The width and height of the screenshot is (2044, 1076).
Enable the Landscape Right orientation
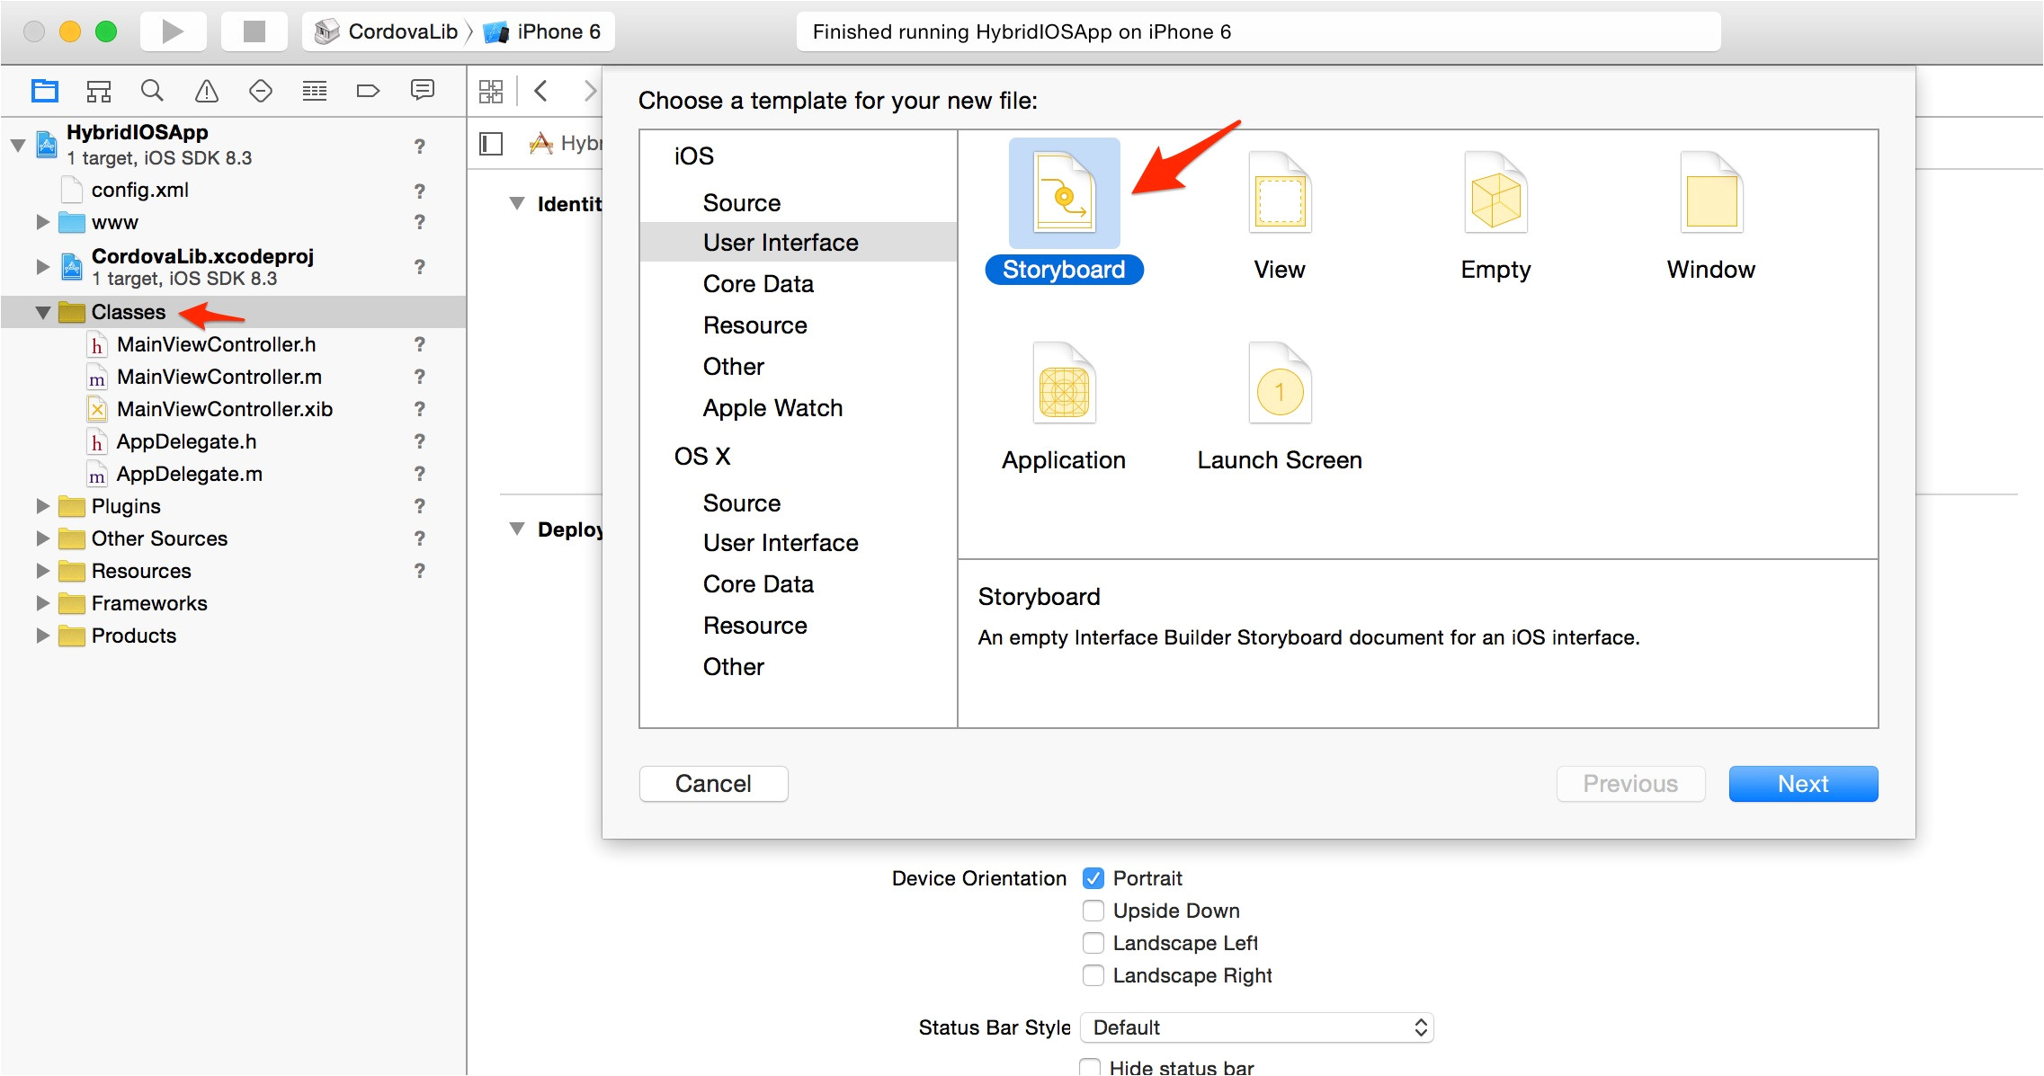(x=1093, y=975)
